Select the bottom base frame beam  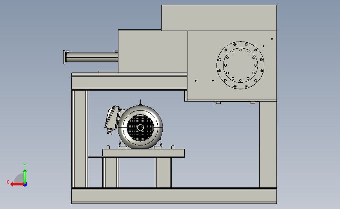[x=174, y=196]
